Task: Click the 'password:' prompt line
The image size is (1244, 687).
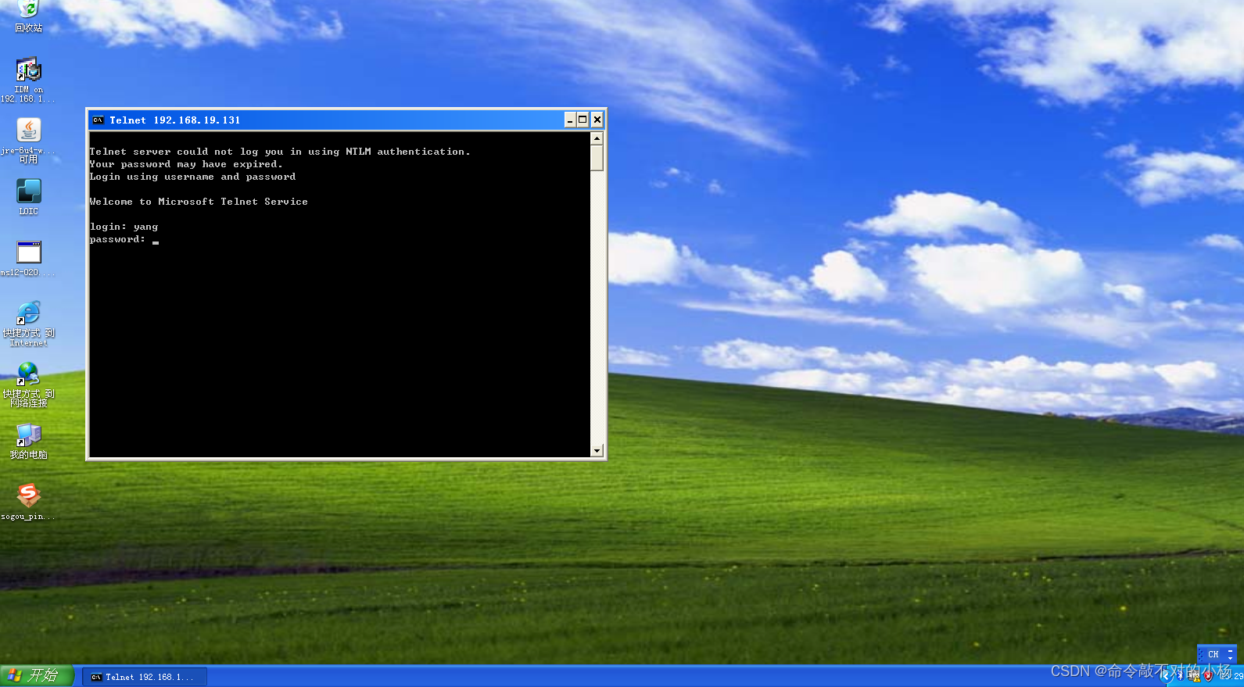Action: (x=117, y=239)
